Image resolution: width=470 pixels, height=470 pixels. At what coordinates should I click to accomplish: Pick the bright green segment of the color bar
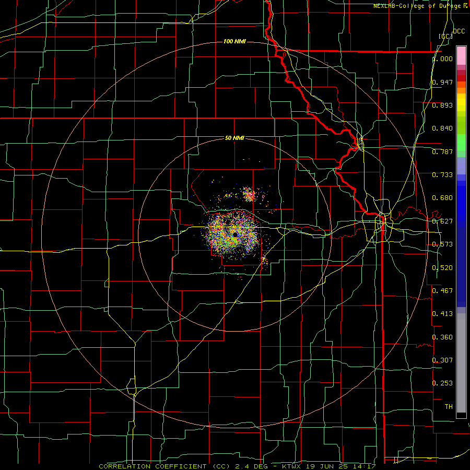(461, 143)
